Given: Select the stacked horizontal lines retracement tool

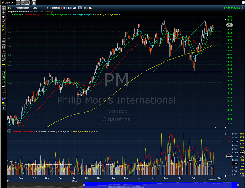Looking at the screenshot, I should [x=4, y=43].
